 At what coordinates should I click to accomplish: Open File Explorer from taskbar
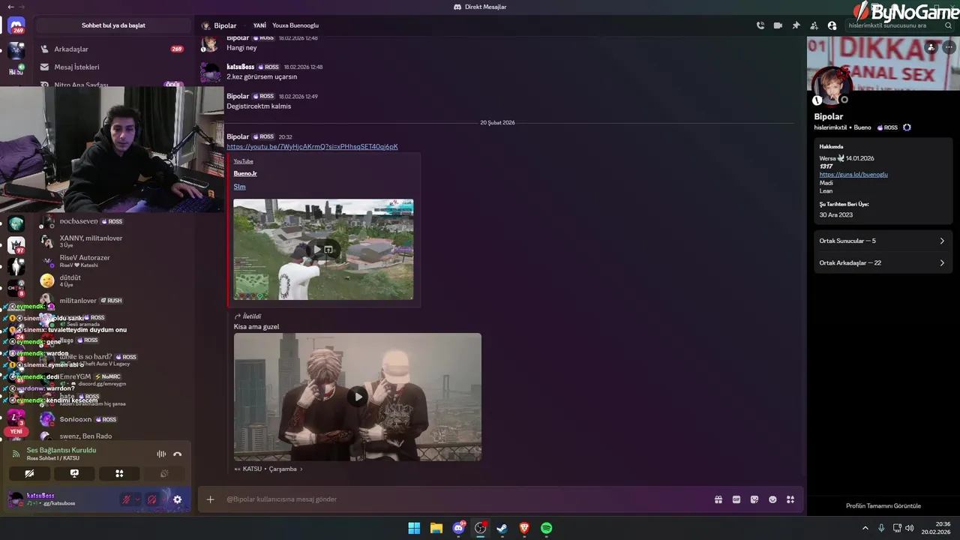click(436, 528)
